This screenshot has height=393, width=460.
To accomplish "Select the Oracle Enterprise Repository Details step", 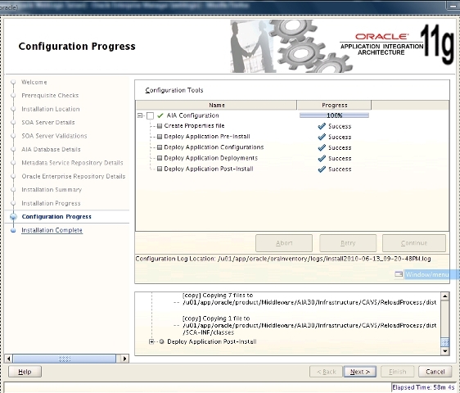I will 74,176.
